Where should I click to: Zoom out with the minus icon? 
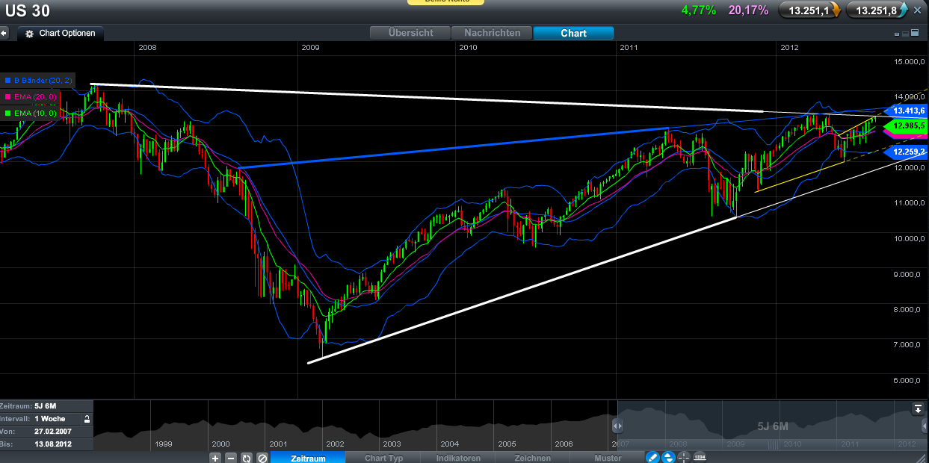231,458
